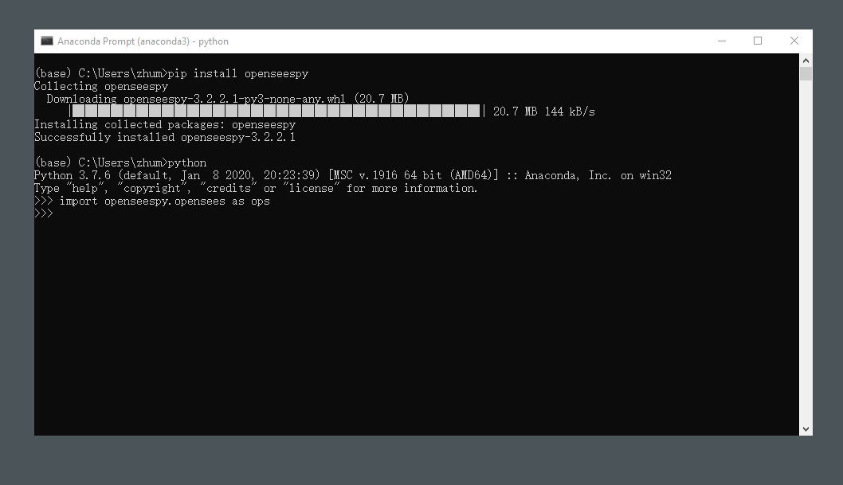Minimize the Anaconda Prompt window
Screen dimensions: 843x485
(721, 41)
